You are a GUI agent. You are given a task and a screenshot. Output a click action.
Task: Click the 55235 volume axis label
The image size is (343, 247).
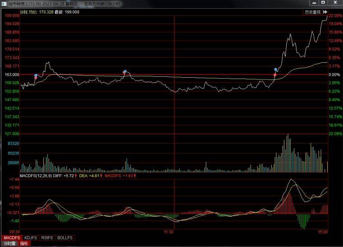(x=14, y=154)
